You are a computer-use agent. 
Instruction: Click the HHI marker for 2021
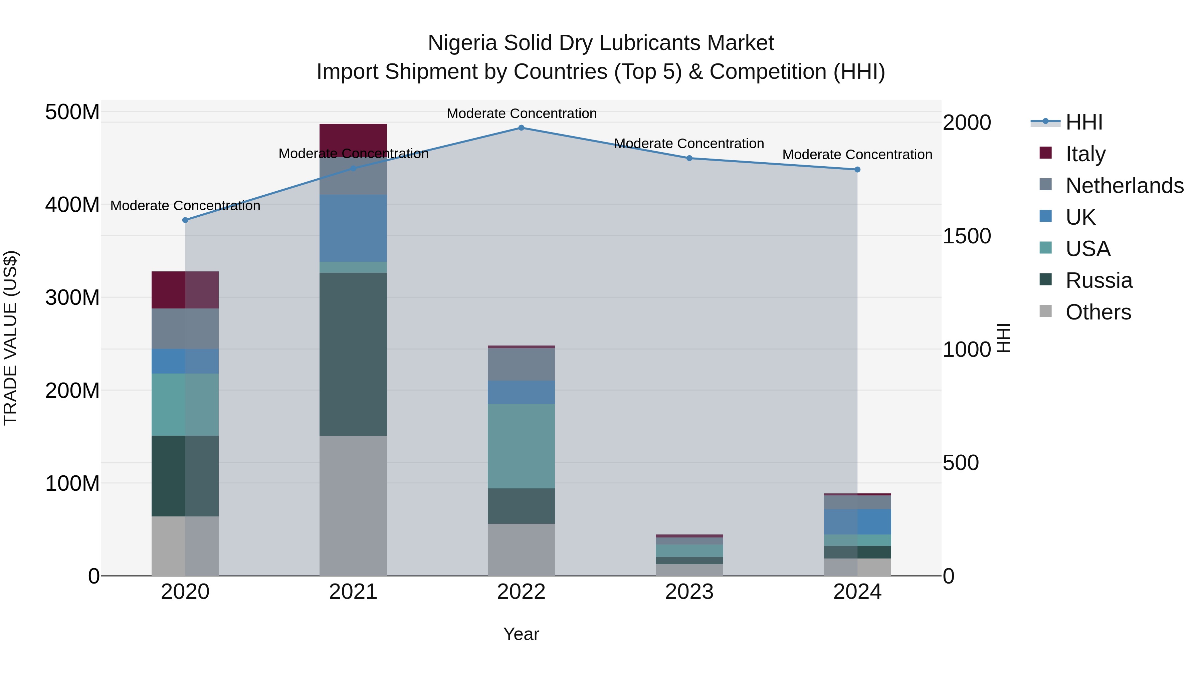(x=353, y=169)
